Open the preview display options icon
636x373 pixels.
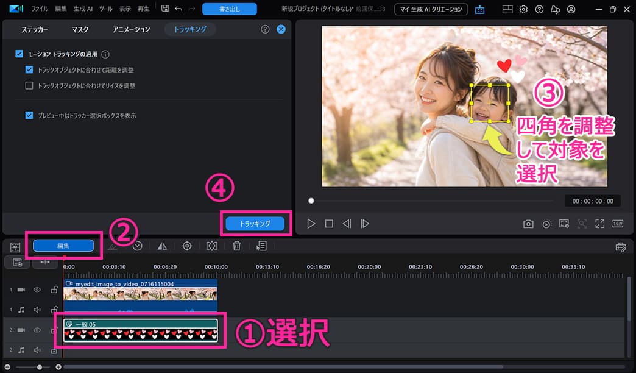coord(564,224)
